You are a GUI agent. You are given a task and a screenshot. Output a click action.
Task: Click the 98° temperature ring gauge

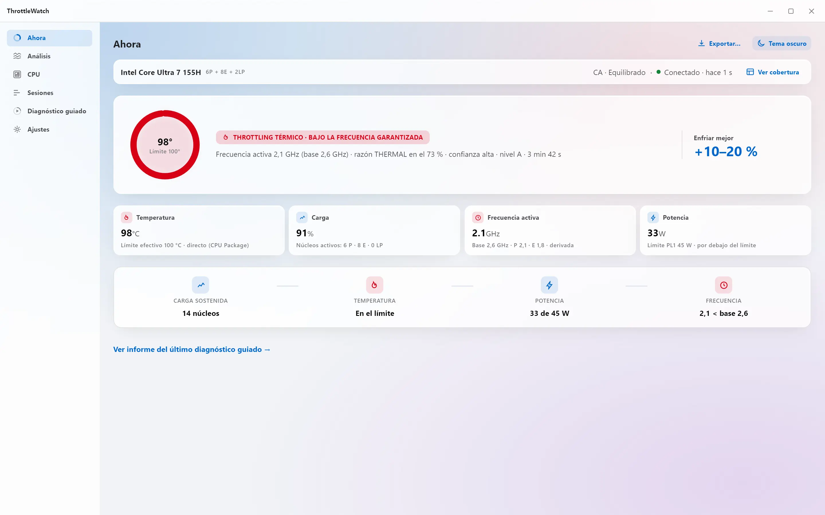[165, 145]
